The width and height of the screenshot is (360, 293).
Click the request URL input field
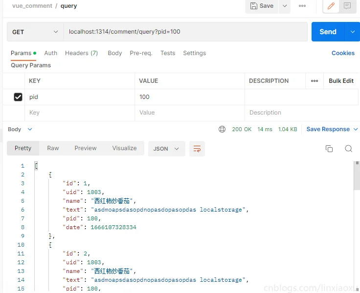click(186, 32)
